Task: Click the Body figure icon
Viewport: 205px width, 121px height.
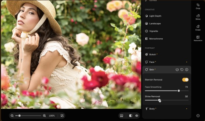Action: coord(146,109)
